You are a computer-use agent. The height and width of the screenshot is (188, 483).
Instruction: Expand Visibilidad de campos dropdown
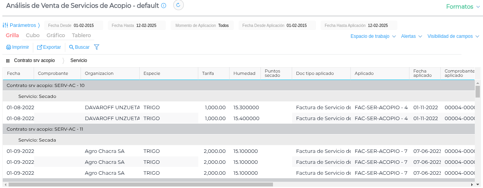coord(453,36)
